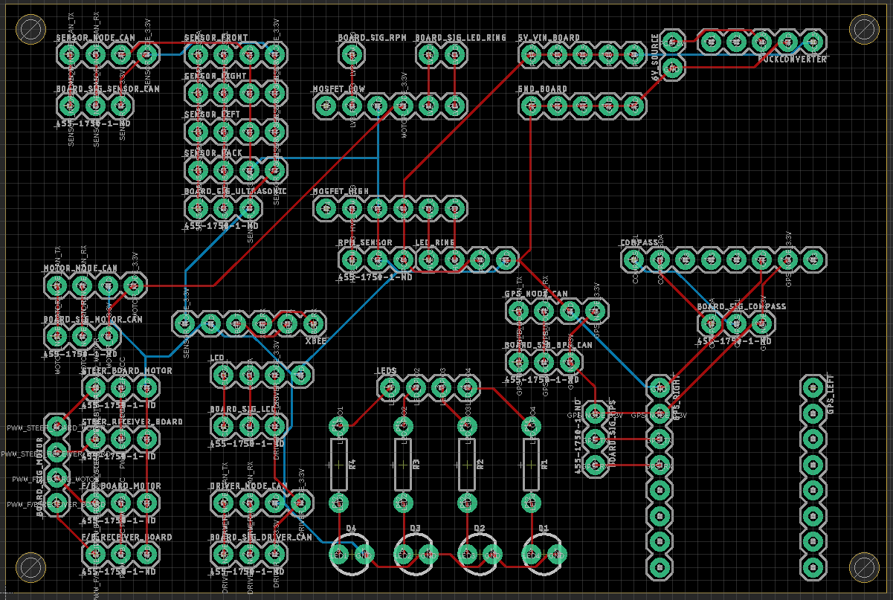This screenshot has width=893, height=600.
Task: Select the bottom-left corner mounting hole
Action: pyautogui.click(x=30, y=567)
